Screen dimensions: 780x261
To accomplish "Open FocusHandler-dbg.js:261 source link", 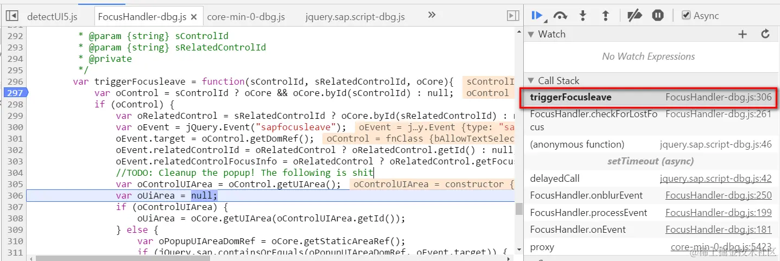I will coord(719,114).
